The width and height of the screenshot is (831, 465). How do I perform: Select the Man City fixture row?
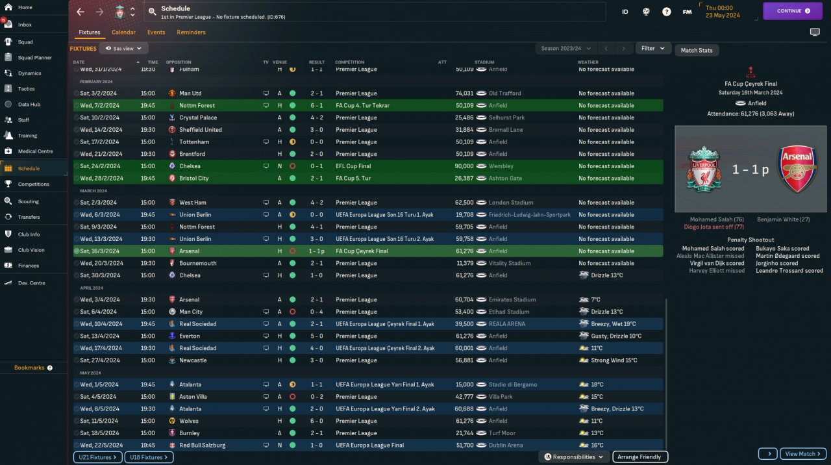(x=368, y=312)
